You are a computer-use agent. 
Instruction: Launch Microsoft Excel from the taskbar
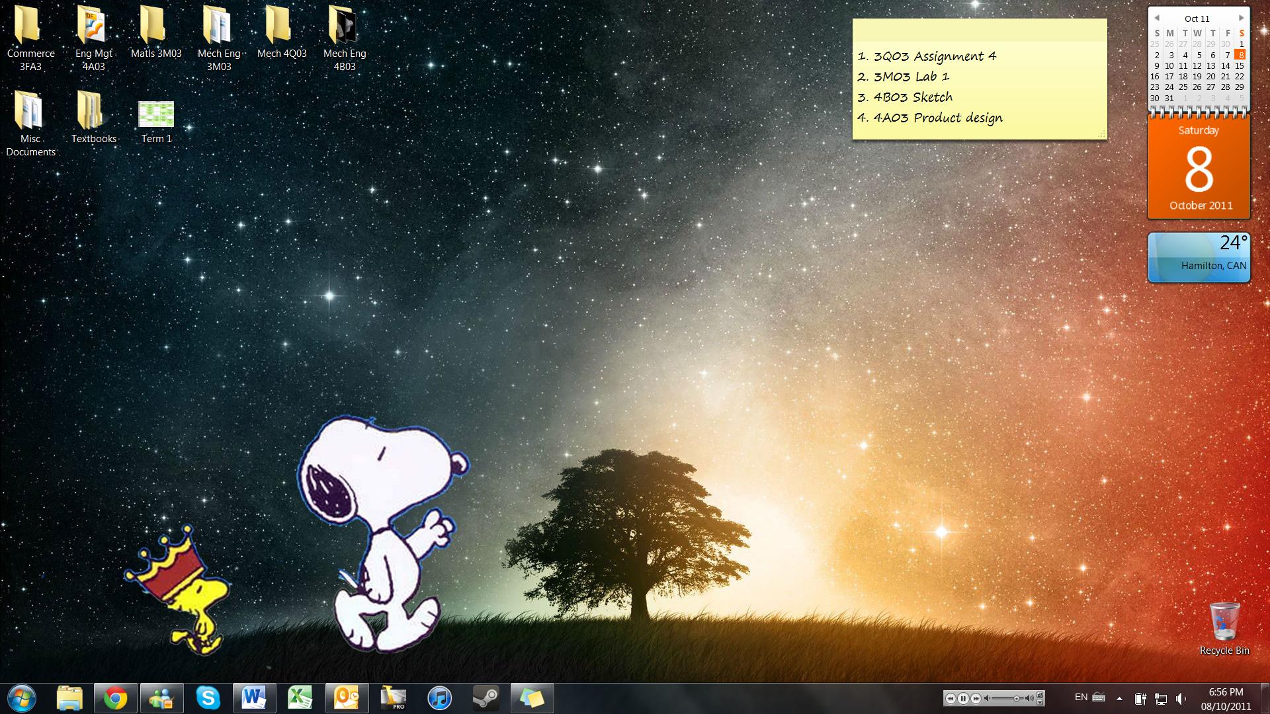(x=300, y=698)
